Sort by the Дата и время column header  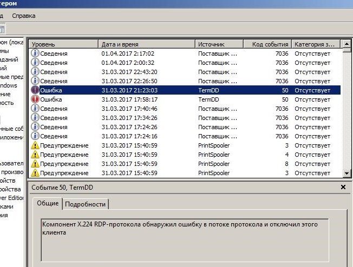[x=146, y=44]
